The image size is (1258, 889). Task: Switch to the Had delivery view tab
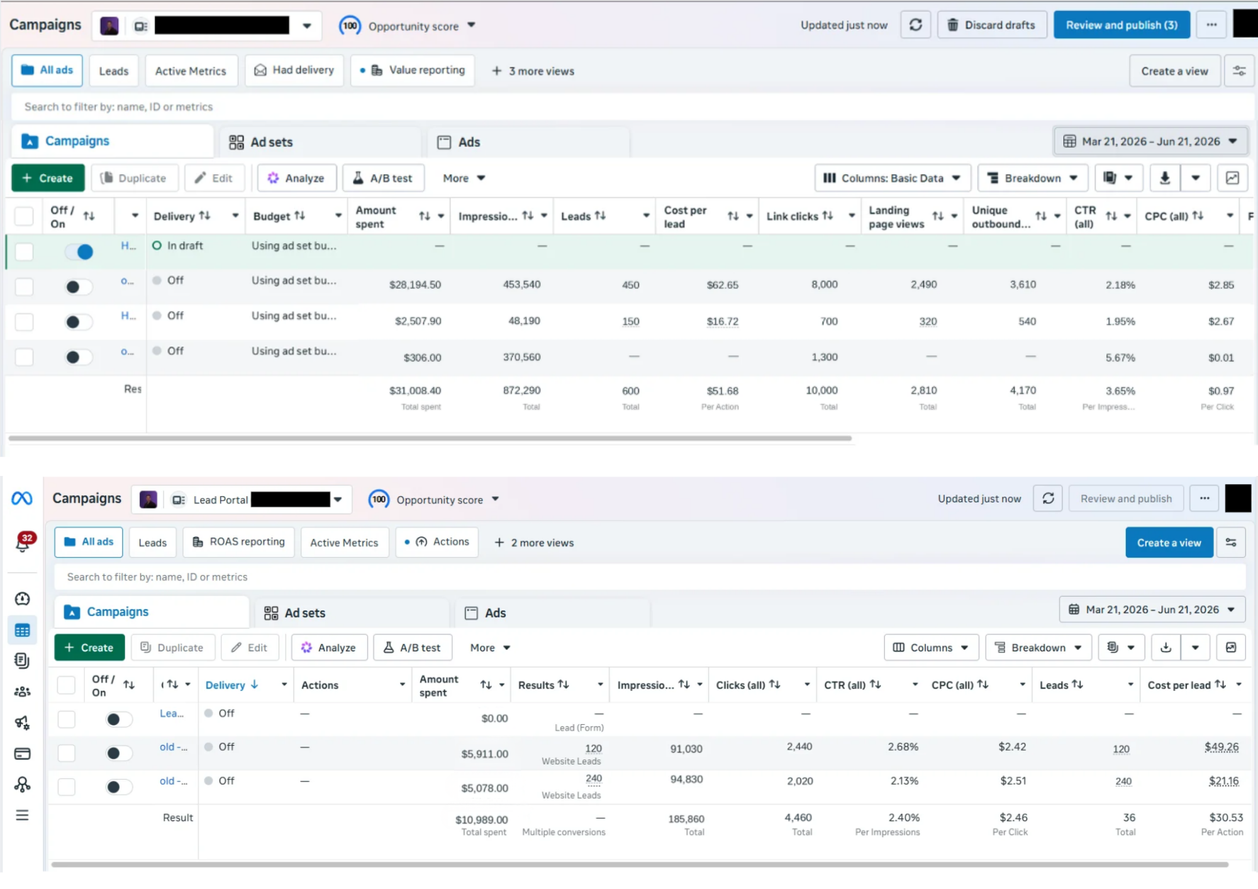click(x=294, y=70)
